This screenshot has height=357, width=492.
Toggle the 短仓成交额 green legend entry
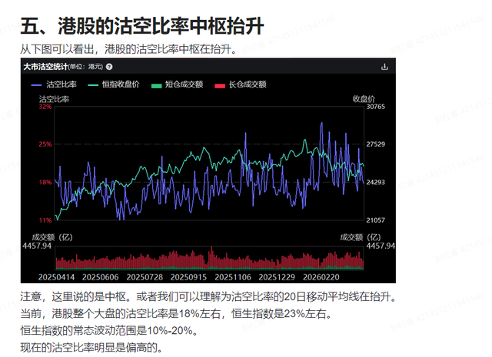click(x=178, y=84)
